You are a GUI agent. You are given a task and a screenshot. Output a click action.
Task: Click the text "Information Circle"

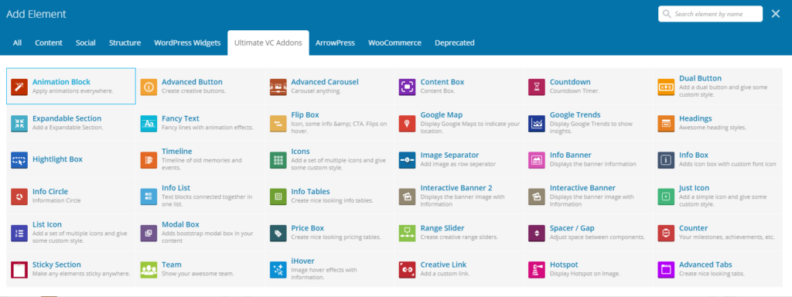(x=56, y=201)
